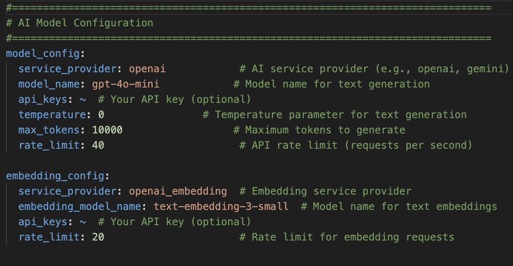Click the model_config key
Viewport: 513px width, 266px height.
[x=43, y=54]
